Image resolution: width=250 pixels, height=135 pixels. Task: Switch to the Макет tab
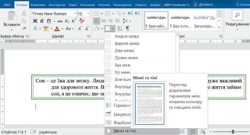(73, 5)
